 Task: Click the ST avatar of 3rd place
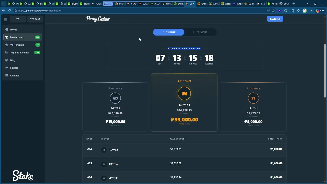253,98
